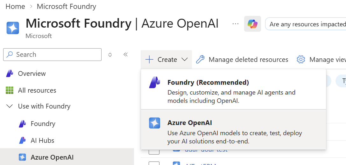The height and width of the screenshot is (165, 346).
Task: Collapse the sidebar with double chevron
Action: coord(125,55)
